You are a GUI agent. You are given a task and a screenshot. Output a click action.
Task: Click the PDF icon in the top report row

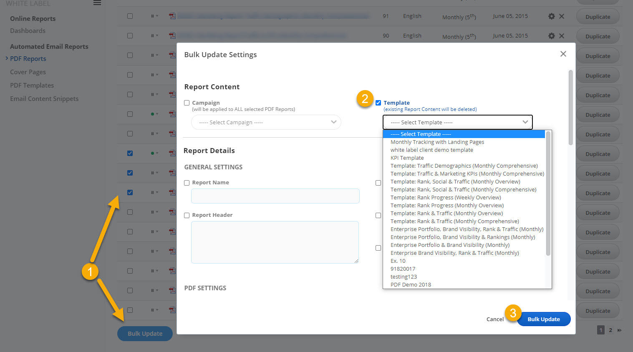[x=172, y=16]
